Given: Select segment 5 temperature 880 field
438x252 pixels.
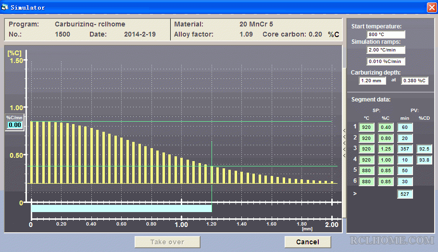Looking at the screenshot, I should (x=366, y=170).
